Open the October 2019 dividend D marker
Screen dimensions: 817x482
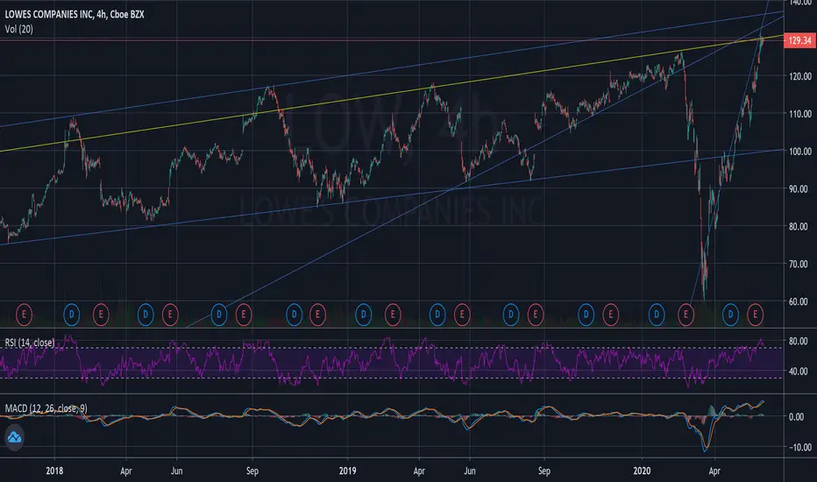[586, 315]
